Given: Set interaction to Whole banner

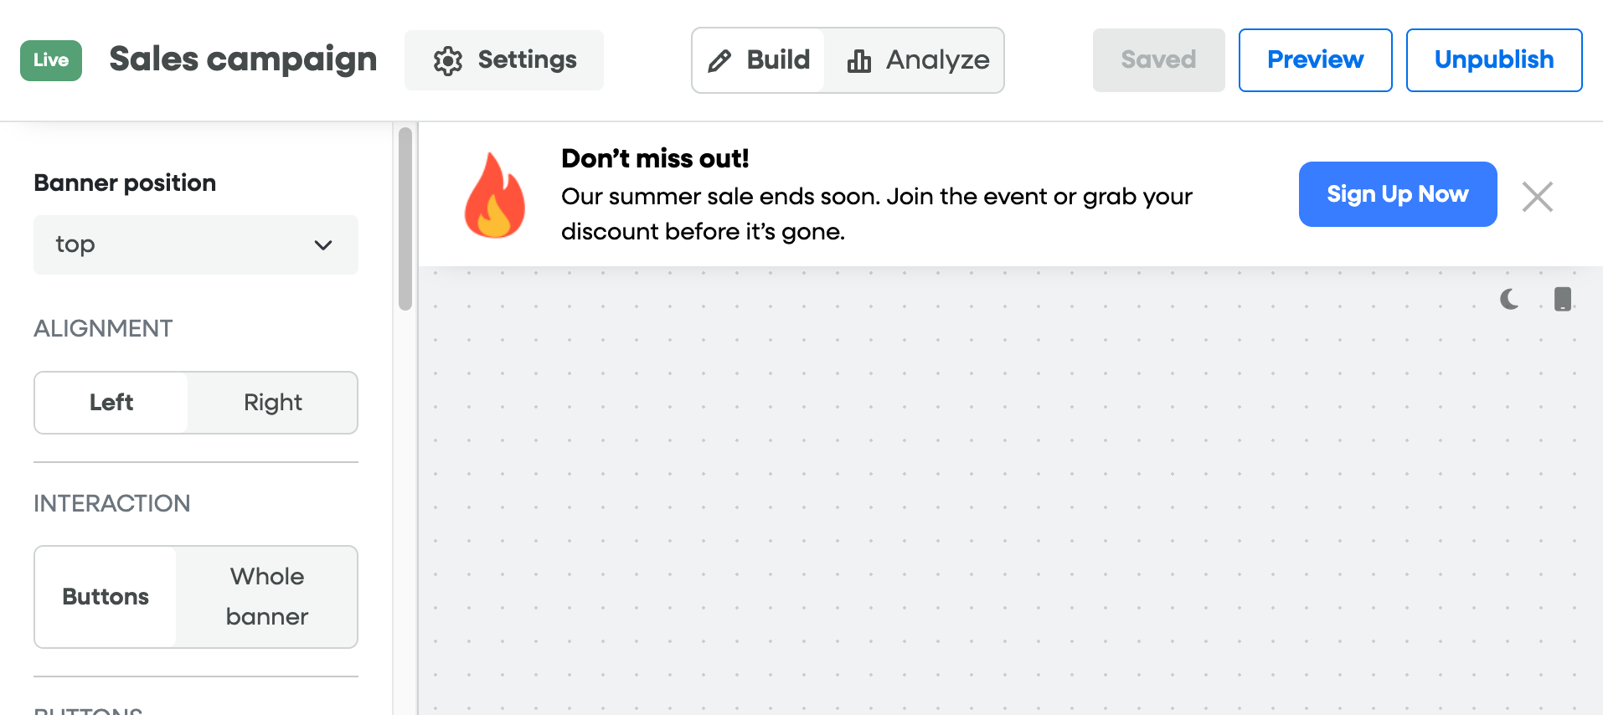Looking at the screenshot, I should tap(267, 597).
